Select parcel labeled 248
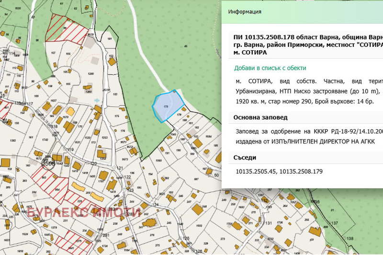 (204, 207)
